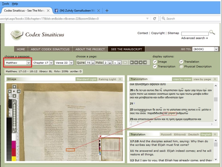Open Translation panel info icon
The height and width of the screenshot is (167, 222).
215,134
